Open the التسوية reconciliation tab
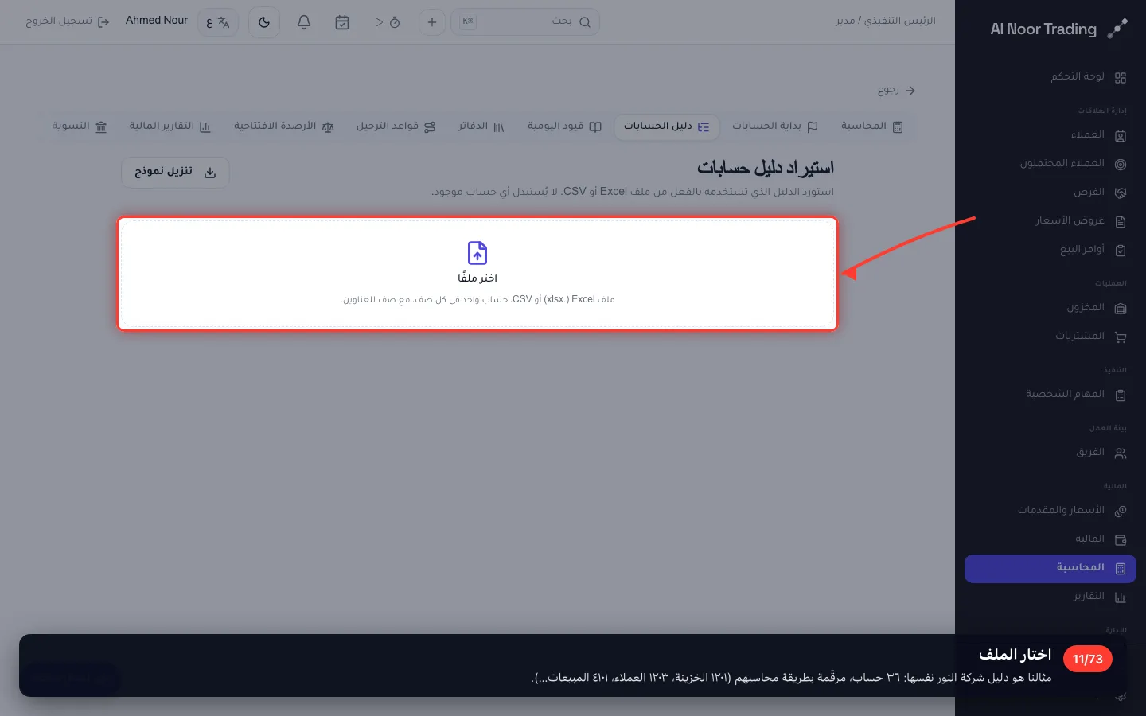This screenshot has height=716, width=1146. pyautogui.click(x=80, y=126)
